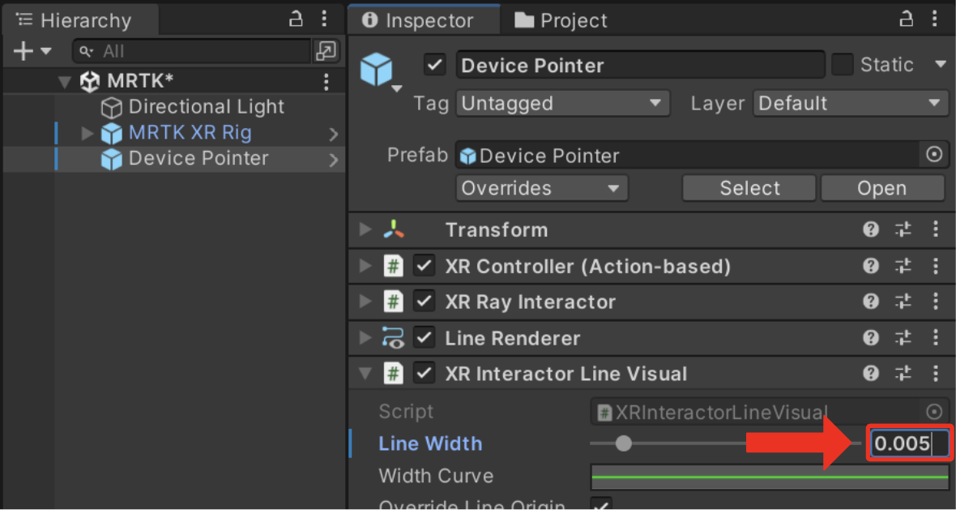Open presets for Line Renderer component

click(x=903, y=337)
